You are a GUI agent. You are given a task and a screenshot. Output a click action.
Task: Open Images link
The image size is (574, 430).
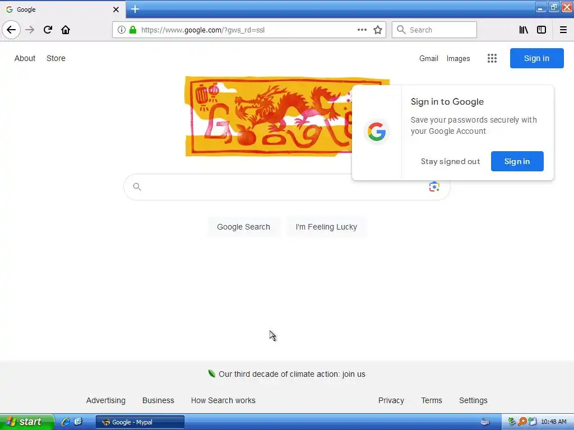pyautogui.click(x=458, y=58)
